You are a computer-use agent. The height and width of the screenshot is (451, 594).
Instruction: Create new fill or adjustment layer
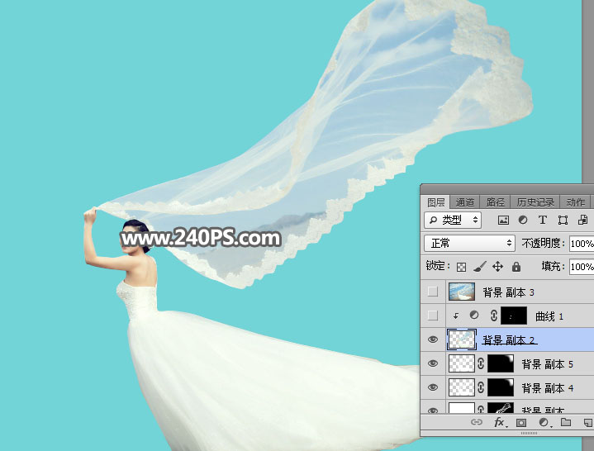(544, 422)
